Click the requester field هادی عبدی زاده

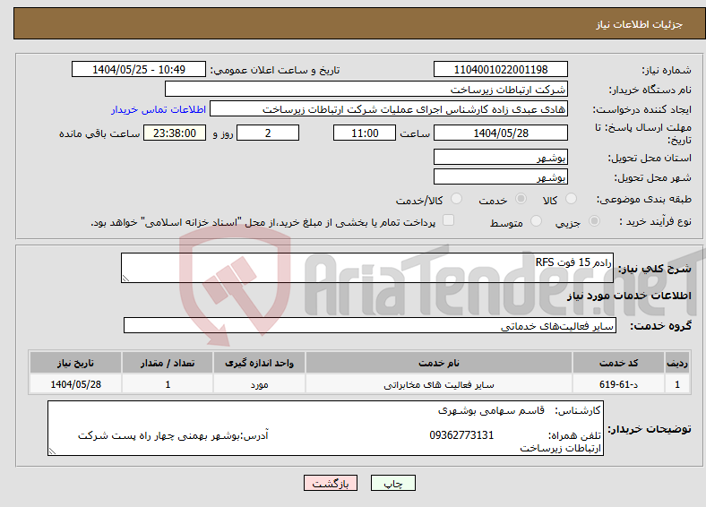(389, 109)
